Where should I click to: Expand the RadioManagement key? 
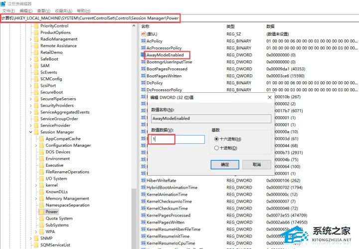tap(31, 39)
